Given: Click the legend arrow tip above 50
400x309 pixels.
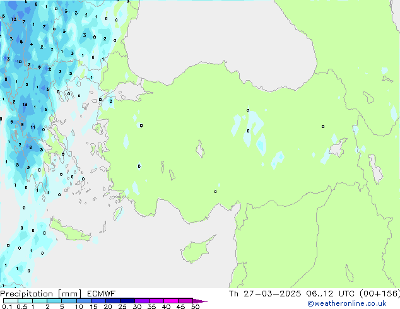Looking at the screenshot, I should coord(200,301).
